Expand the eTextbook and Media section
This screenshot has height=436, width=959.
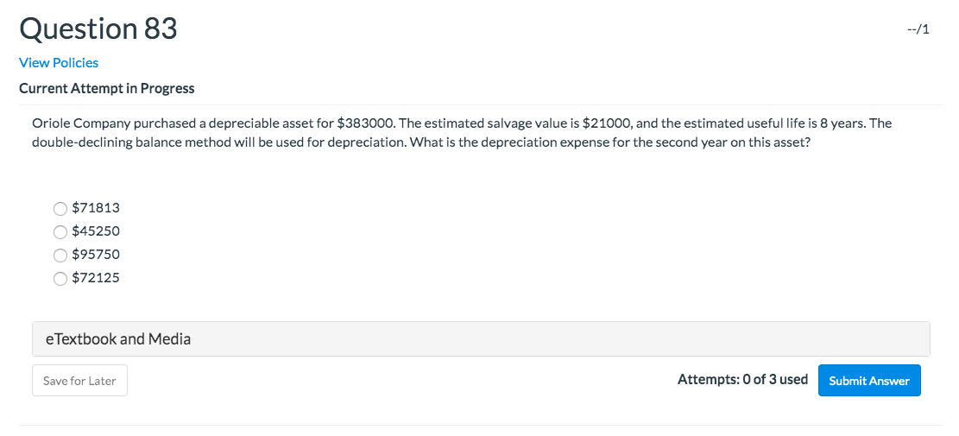coord(480,339)
